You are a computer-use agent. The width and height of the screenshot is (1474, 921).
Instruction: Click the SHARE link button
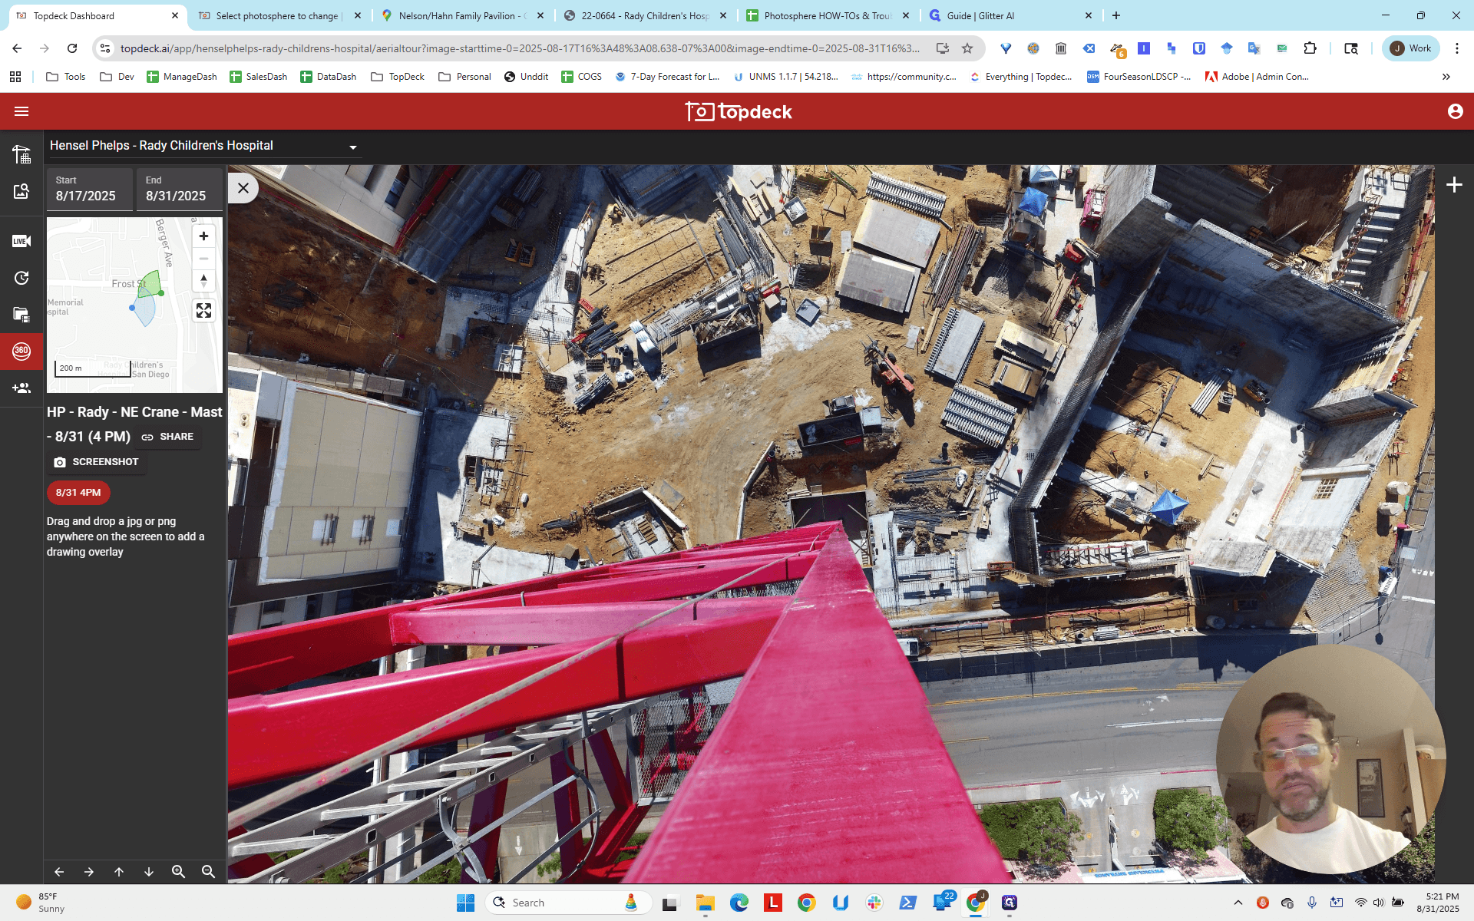point(168,437)
